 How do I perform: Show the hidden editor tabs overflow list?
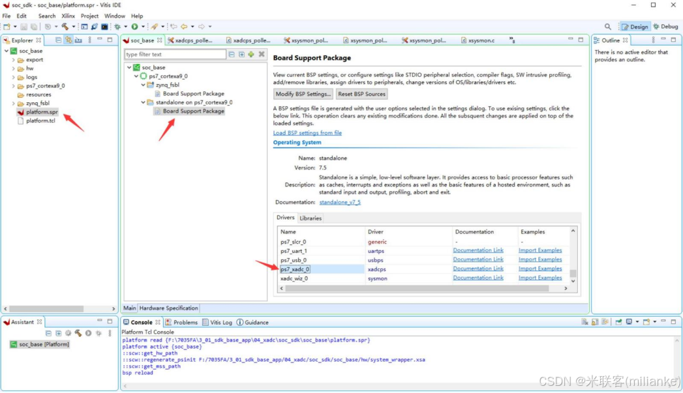coord(512,40)
